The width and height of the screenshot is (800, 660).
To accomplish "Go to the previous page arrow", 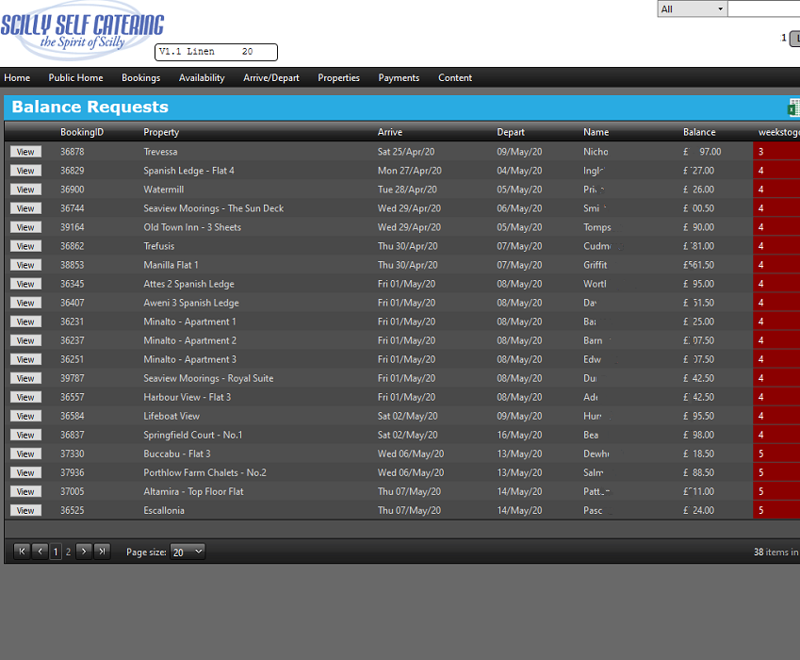I will pos(40,552).
